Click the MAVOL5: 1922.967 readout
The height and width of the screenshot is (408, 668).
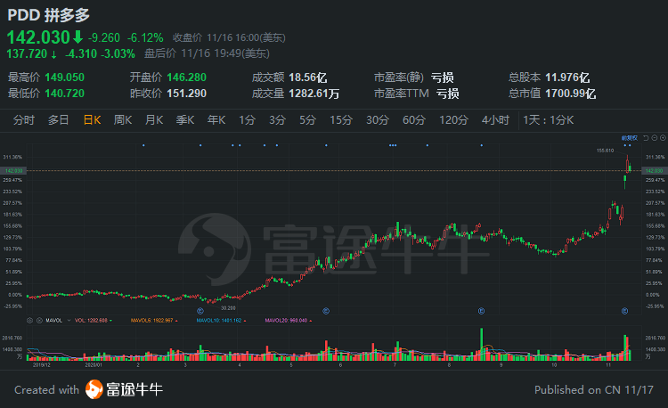coord(152,321)
